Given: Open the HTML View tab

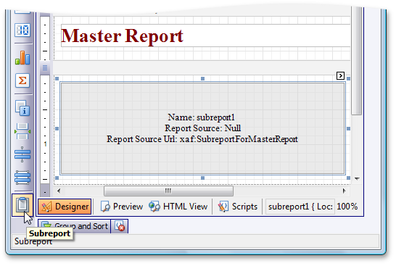Looking at the screenshot, I should (178, 207).
